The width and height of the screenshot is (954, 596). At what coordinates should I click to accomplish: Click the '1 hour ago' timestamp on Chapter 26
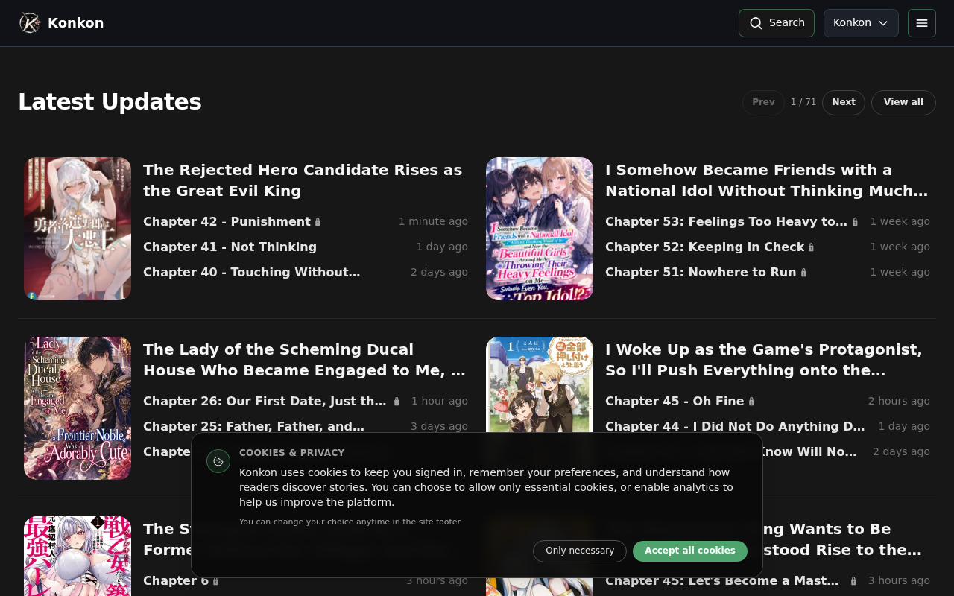tap(440, 402)
